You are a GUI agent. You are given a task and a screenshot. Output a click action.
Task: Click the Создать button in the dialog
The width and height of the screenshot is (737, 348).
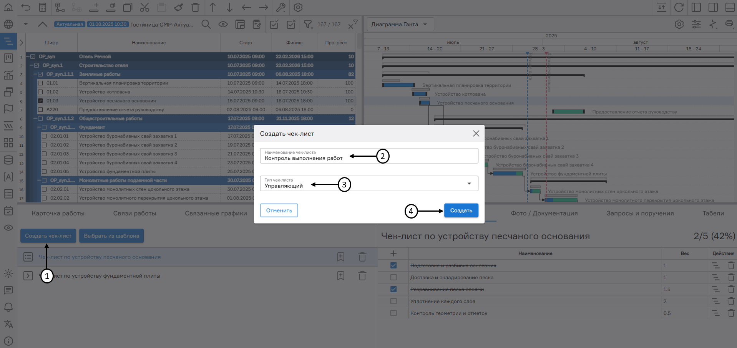point(461,210)
